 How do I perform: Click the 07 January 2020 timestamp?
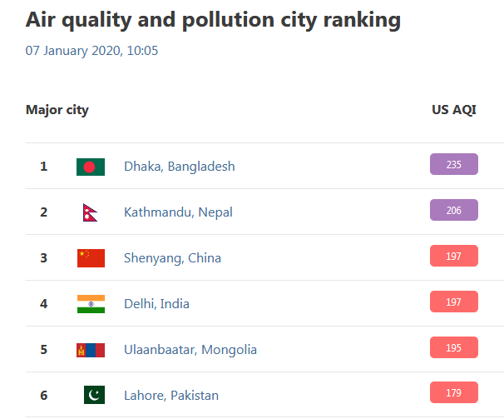[91, 51]
